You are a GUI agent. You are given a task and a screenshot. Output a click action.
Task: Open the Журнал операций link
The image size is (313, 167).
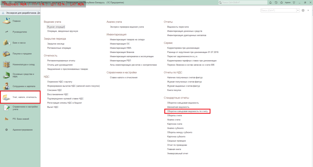(56, 27)
